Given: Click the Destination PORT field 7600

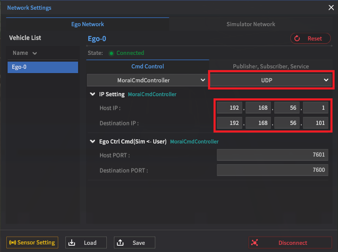Looking at the screenshot, I should tap(273, 170).
